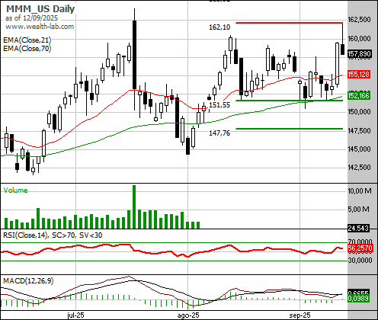Select the EMA(Close,21) indicator label
Viewport: 378px width, 320px height.
pos(27,40)
